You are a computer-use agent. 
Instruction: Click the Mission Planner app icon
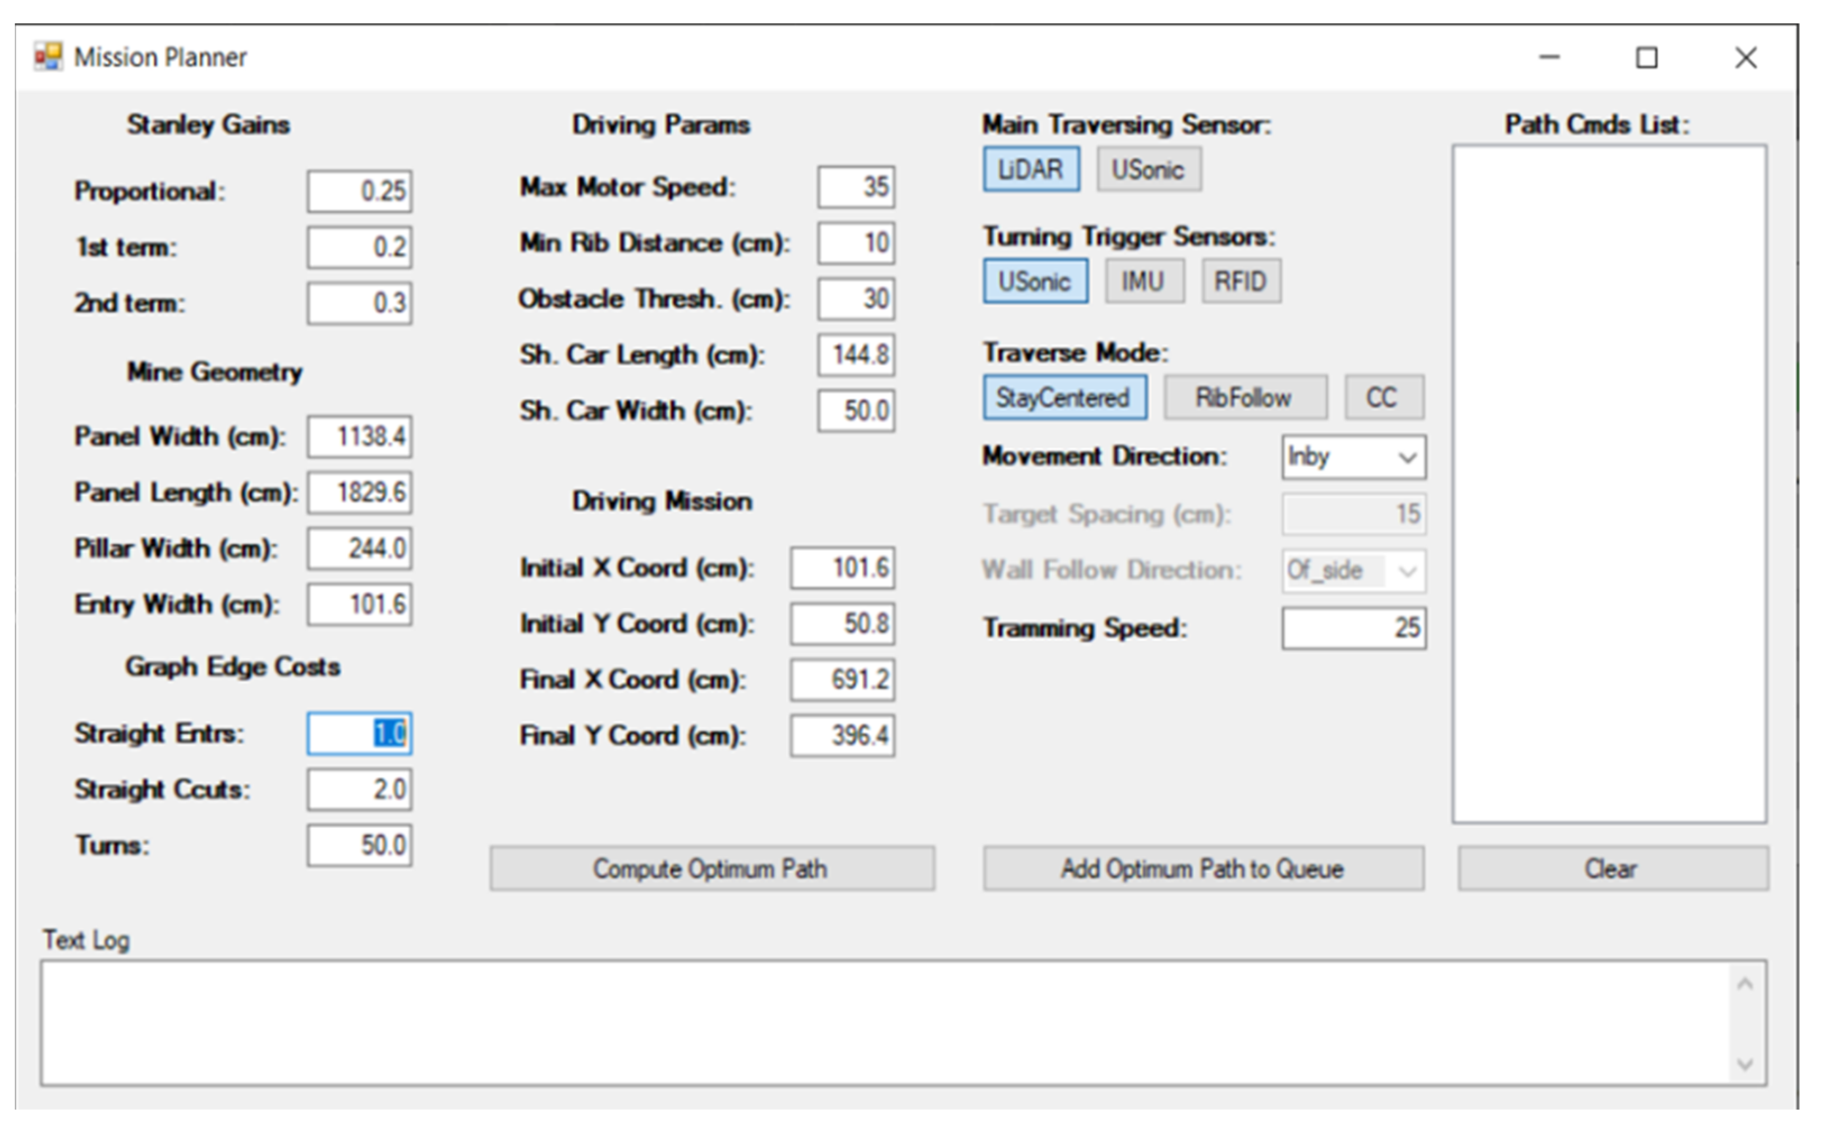(x=48, y=57)
